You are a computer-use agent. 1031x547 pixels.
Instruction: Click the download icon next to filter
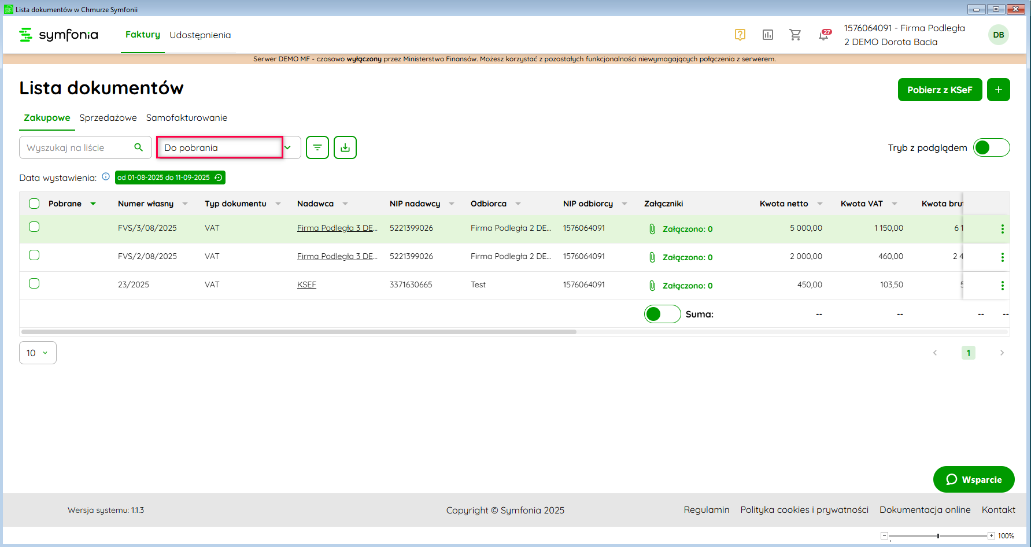[345, 147]
